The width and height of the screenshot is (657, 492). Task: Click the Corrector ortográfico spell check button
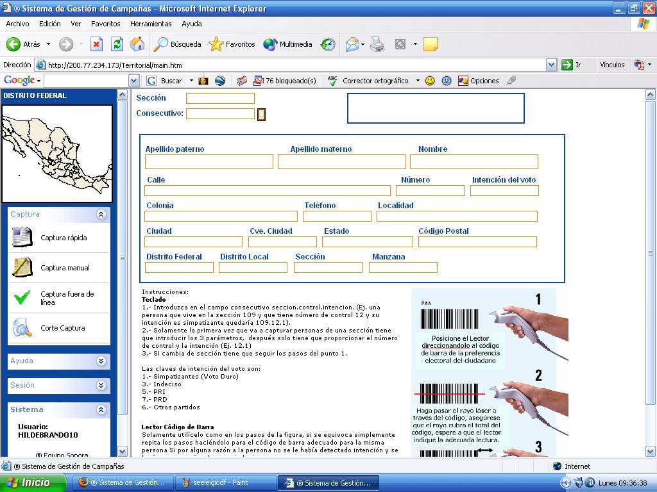tap(368, 81)
